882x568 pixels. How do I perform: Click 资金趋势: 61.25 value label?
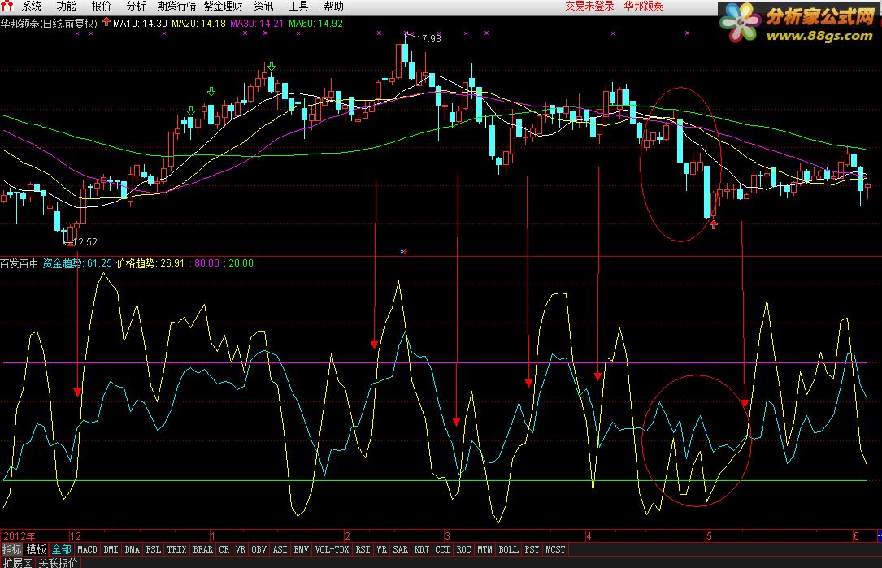point(77,263)
